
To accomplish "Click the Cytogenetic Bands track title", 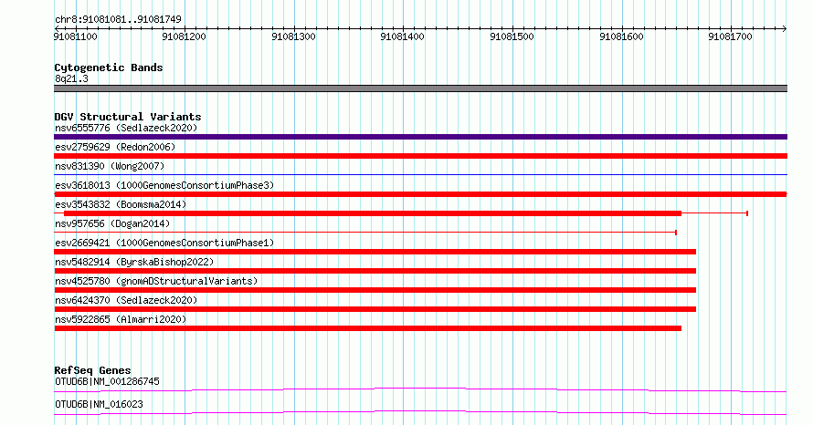I will click(109, 67).
